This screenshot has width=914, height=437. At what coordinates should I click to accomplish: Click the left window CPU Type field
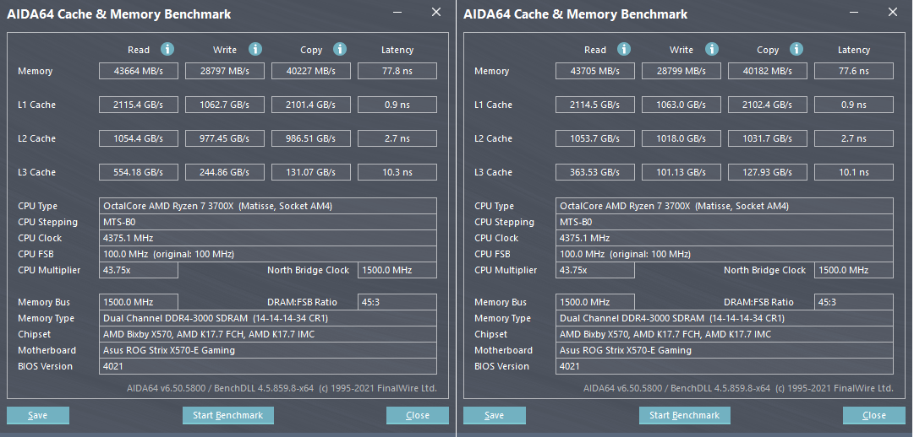(x=267, y=206)
